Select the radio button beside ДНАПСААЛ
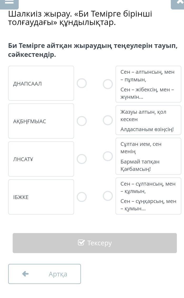This screenshot has height=298, width=184. pyautogui.click(x=82, y=83)
